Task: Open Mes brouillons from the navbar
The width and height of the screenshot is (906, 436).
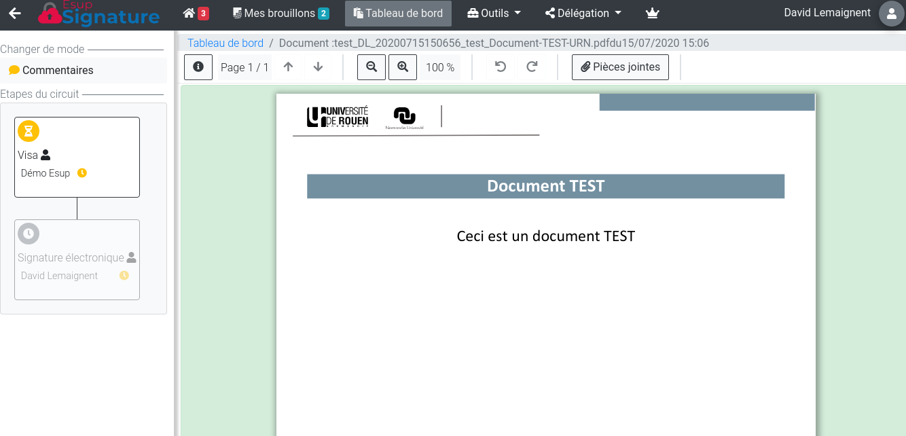Action: [x=280, y=14]
